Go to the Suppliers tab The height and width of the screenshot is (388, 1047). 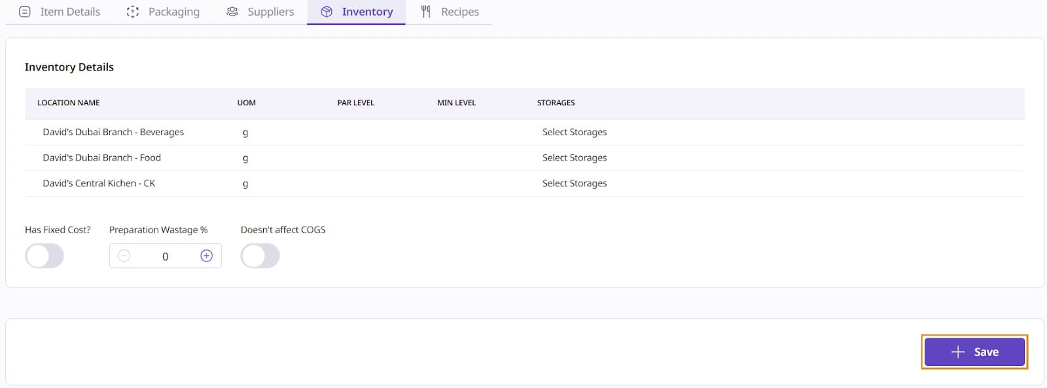click(260, 12)
